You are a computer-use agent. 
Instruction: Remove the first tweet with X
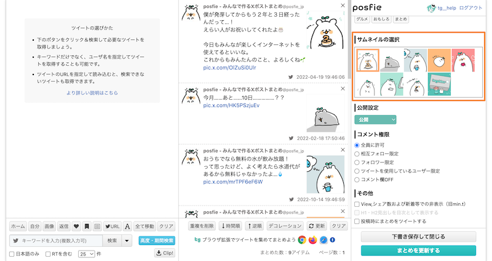click(343, 6)
